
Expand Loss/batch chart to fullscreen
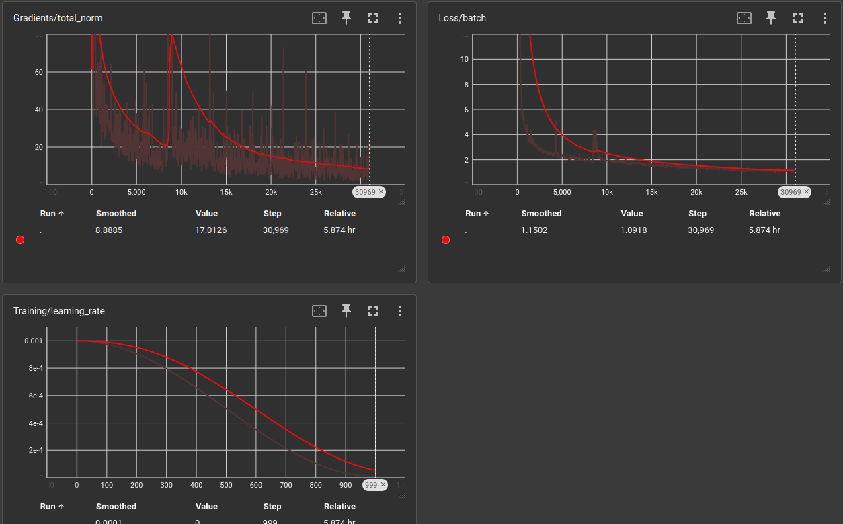(x=797, y=18)
